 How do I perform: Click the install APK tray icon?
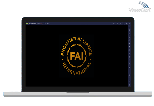pyautogui.click(x=129, y=47)
